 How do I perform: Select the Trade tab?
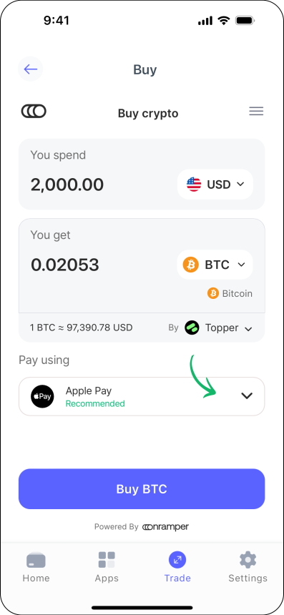tap(177, 567)
